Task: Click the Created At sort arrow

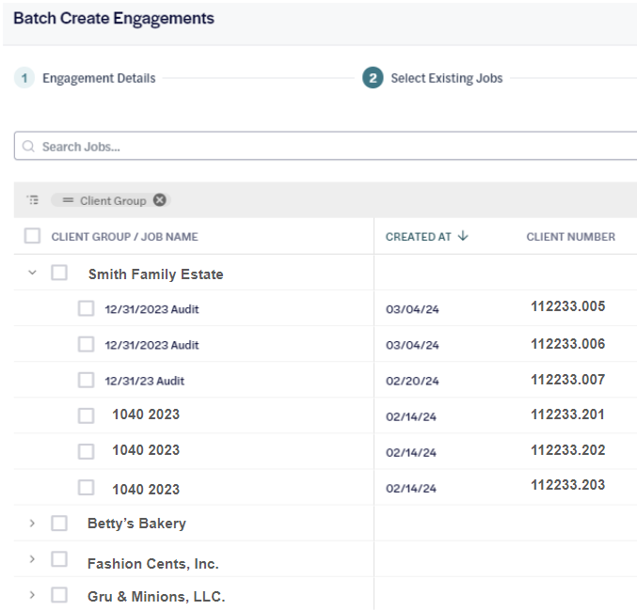Action: 463,236
